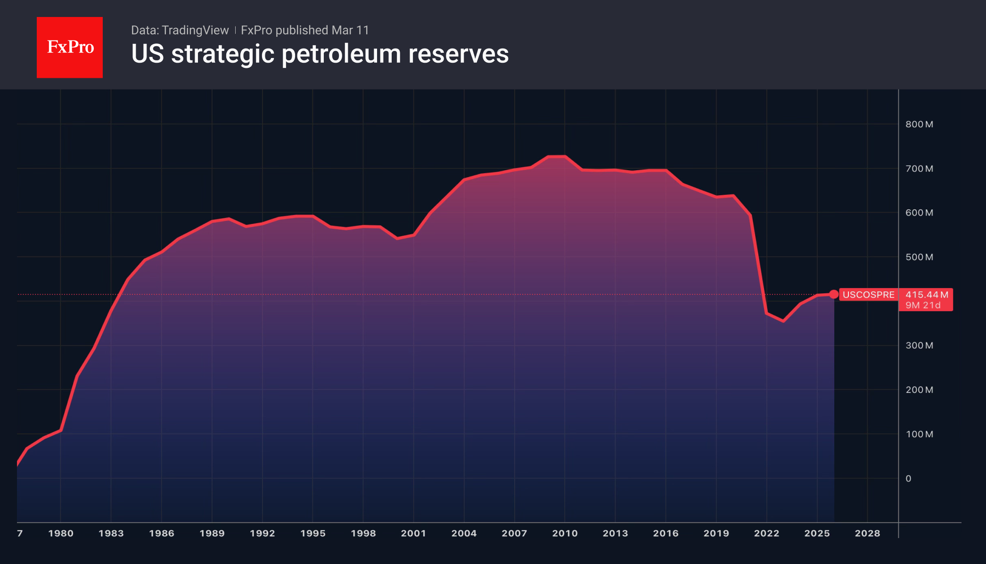Click the red data point marker on the chart
The height and width of the screenshot is (564, 986).
(x=834, y=294)
